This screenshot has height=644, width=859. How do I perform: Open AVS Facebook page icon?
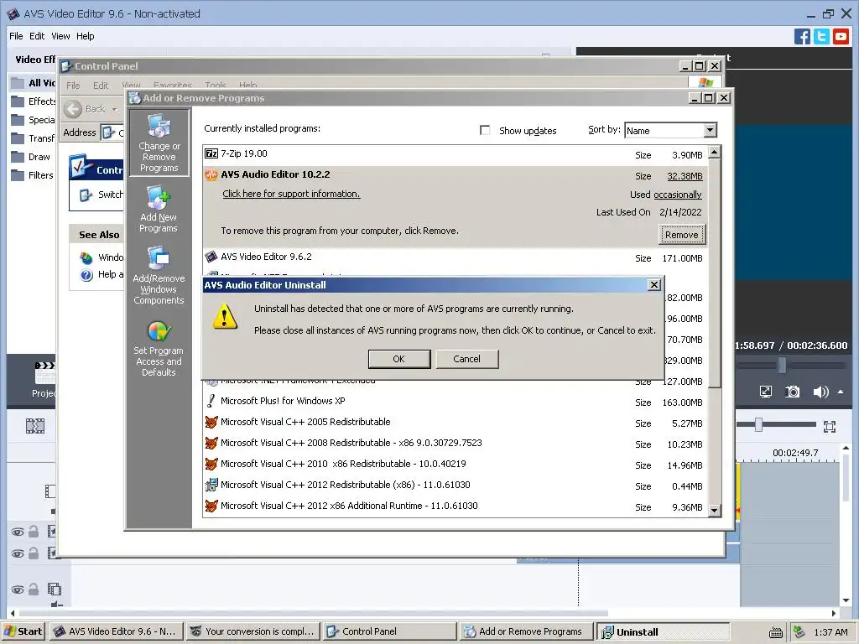802,37
